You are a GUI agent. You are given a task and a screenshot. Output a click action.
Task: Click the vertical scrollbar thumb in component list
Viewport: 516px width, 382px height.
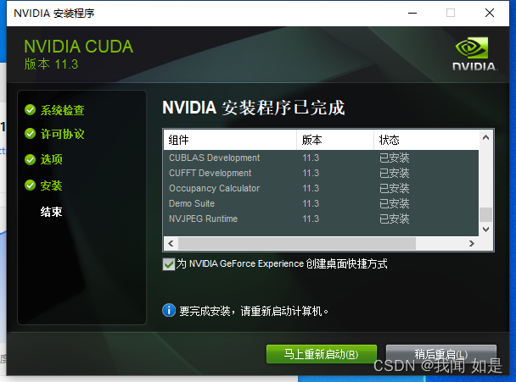(x=485, y=215)
